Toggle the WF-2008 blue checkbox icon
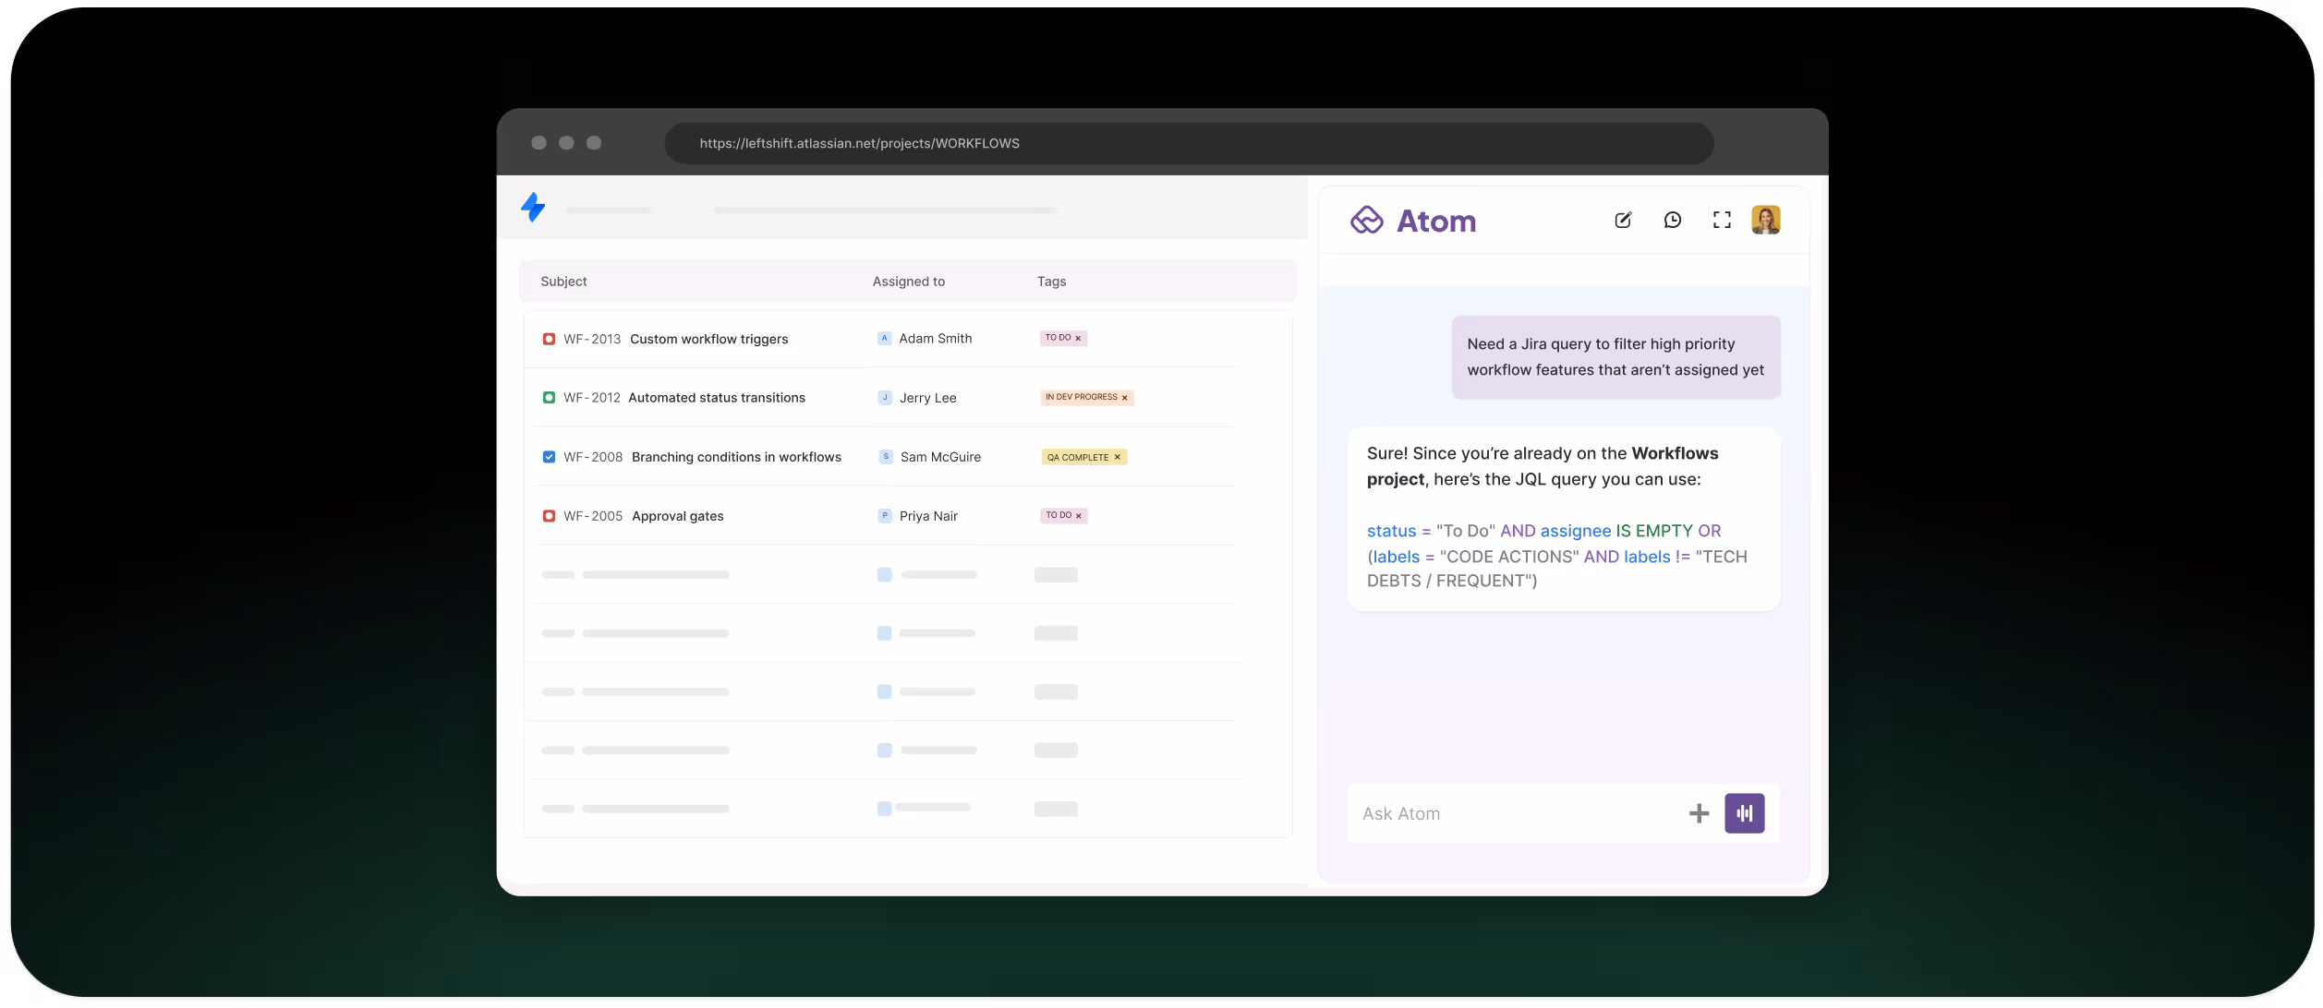The height and width of the screenshot is (1008, 2323). [549, 457]
